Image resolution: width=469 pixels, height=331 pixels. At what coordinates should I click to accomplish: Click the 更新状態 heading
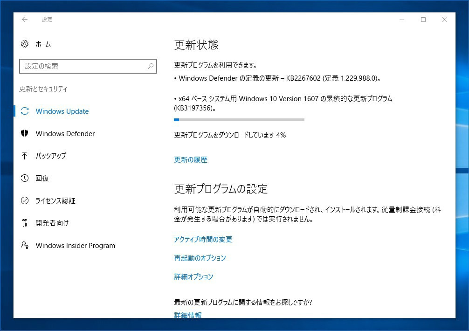pyautogui.click(x=196, y=45)
